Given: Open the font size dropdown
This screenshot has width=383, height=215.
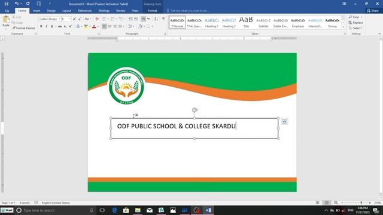Looking at the screenshot, I should coord(69,19).
